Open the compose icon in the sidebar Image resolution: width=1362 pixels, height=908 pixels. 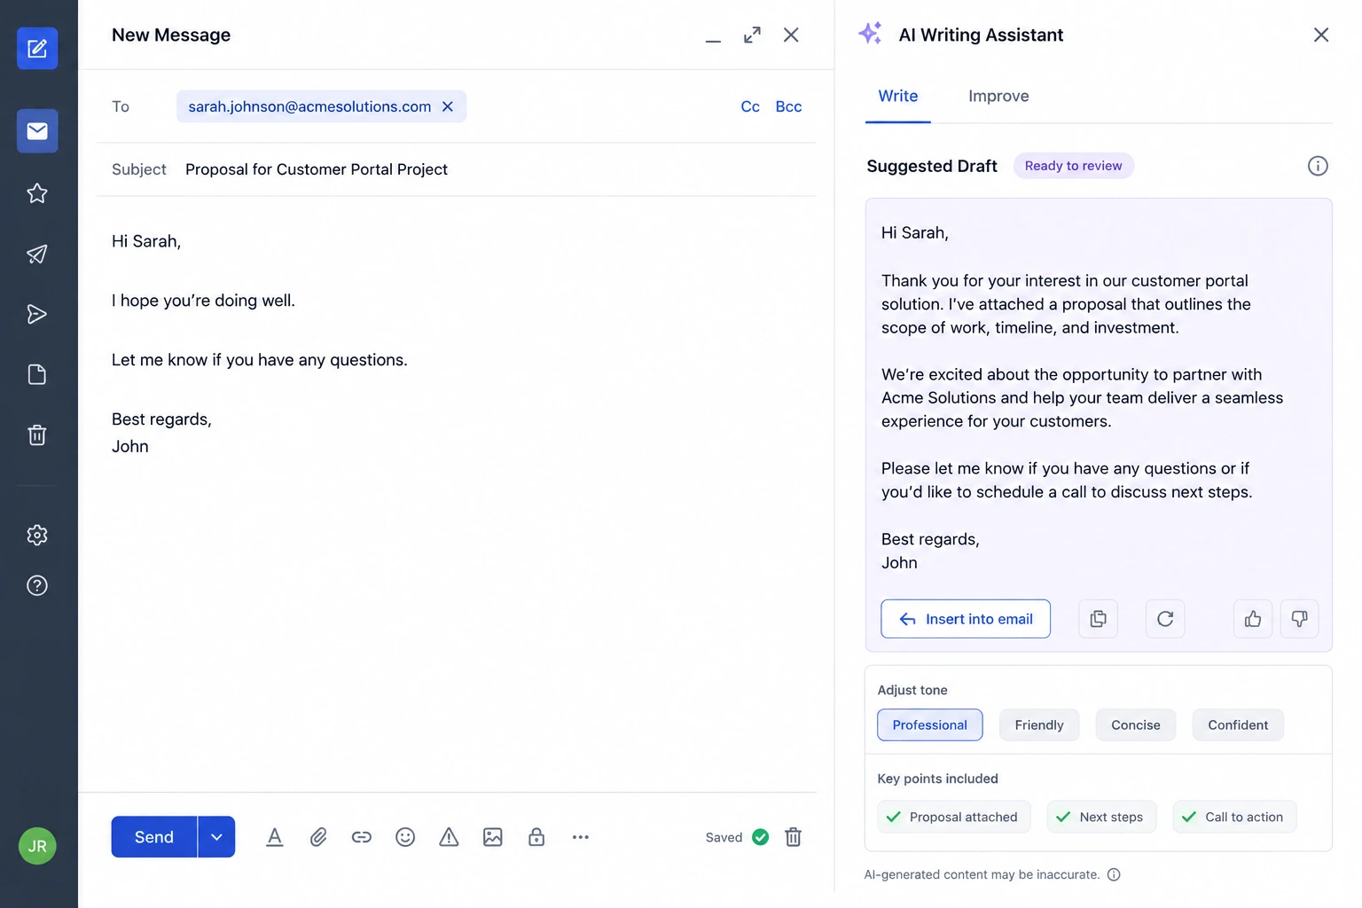click(37, 48)
